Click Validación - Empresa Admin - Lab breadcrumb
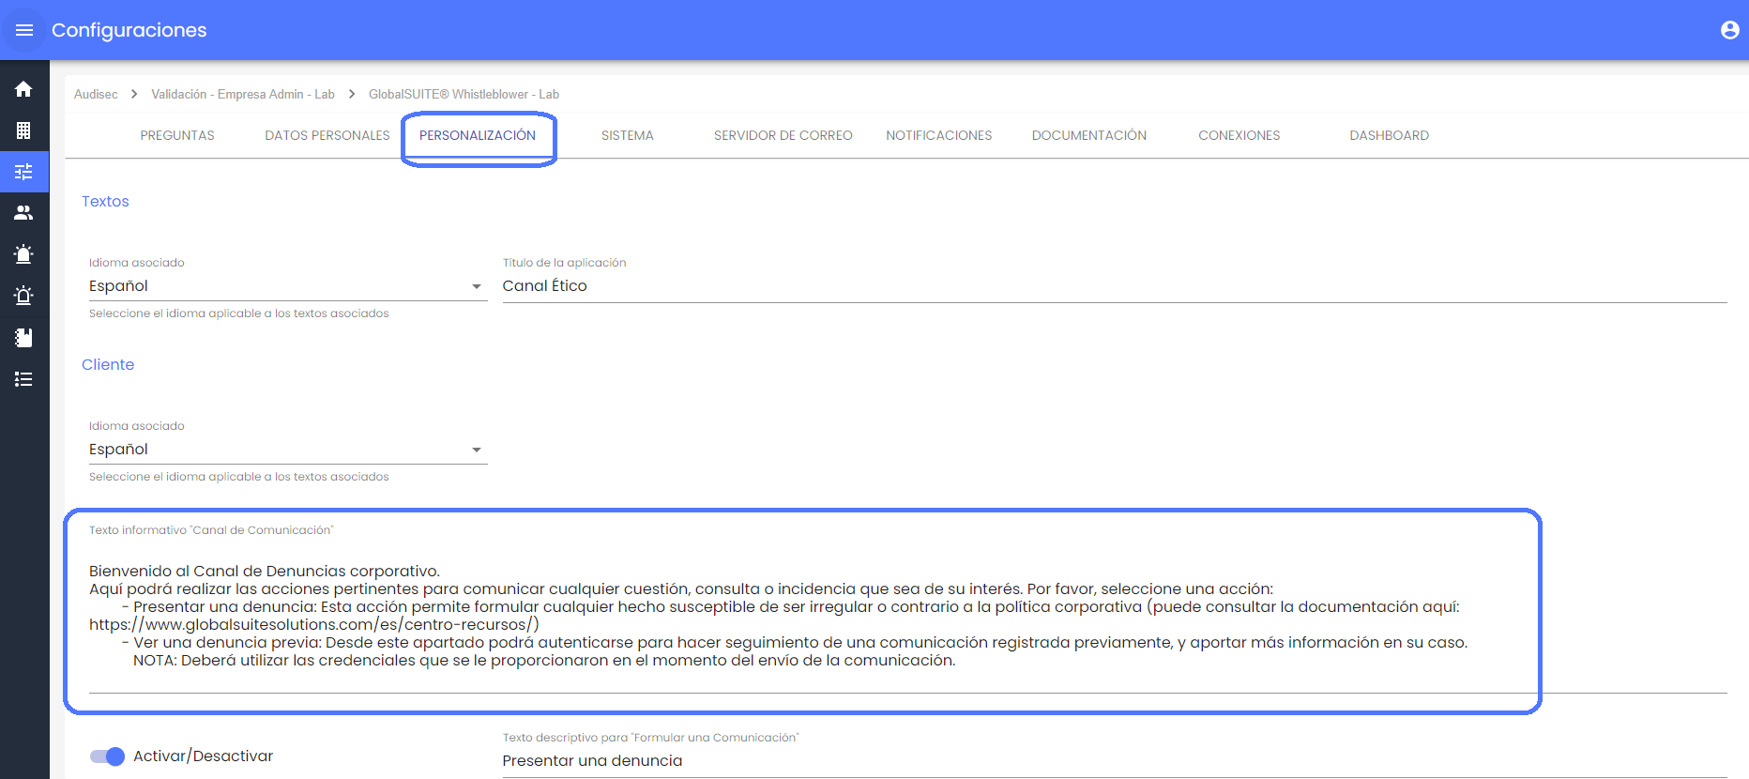The image size is (1749, 779). 242,95
